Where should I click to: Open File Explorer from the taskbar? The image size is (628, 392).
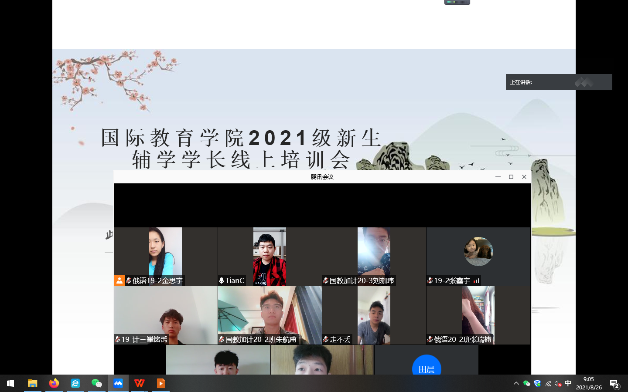pyautogui.click(x=33, y=383)
